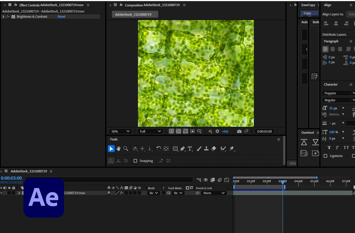Enable the Ligatures checkbox
This screenshot has height=233, width=355.
pos(325,156)
